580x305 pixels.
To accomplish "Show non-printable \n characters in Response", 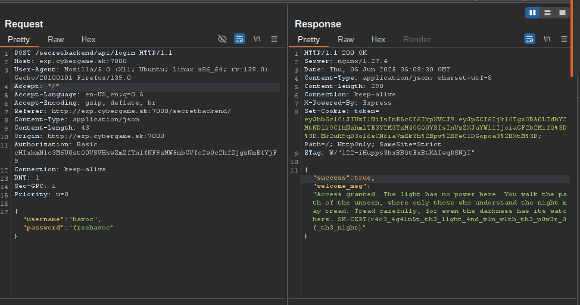I will point(547,39).
